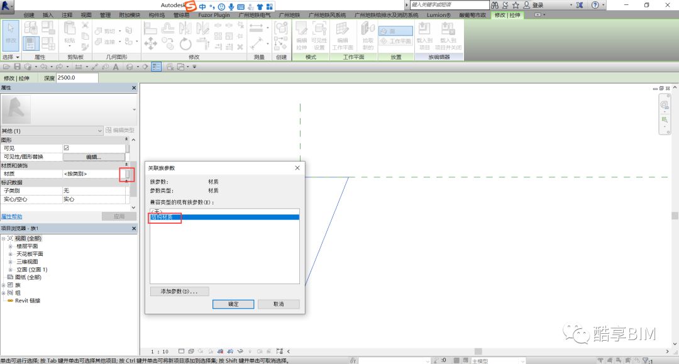This screenshot has height=364, width=679.
Task: Click 取消 (Cancel) in the dialog
Action: click(x=279, y=304)
